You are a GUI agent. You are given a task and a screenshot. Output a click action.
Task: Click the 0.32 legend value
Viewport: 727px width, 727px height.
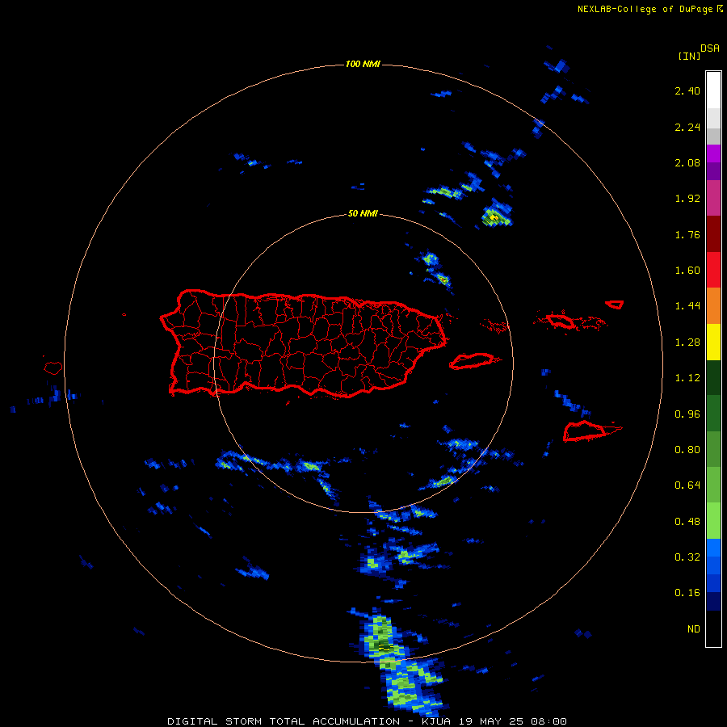(687, 557)
